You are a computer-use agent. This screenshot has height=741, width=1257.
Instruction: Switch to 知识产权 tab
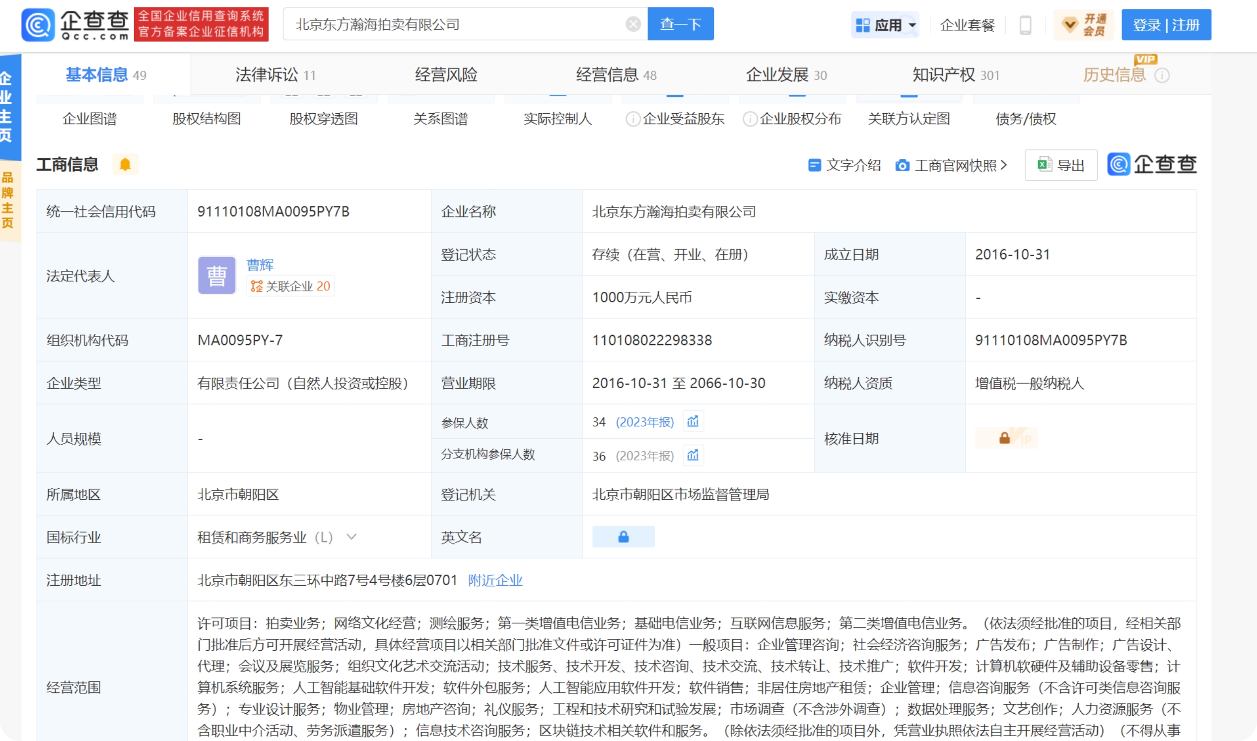956,75
